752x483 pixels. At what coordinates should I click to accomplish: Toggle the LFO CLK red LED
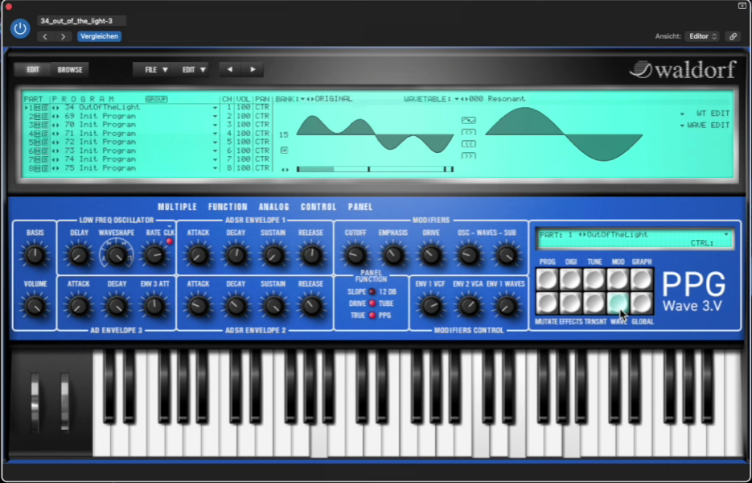(x=169, y=242)
